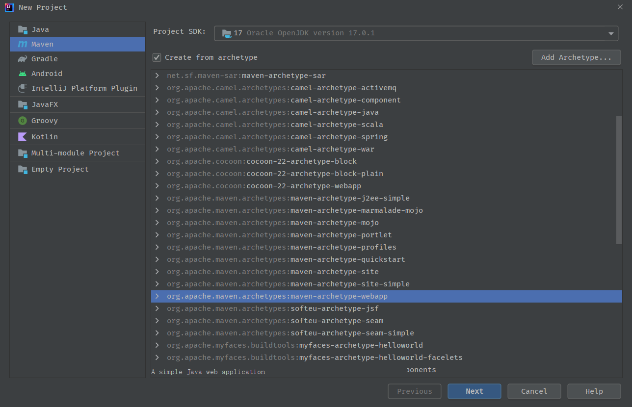Click the IntelliJ Platform Plugin icon
632x407 pixels.
point(23,88)
